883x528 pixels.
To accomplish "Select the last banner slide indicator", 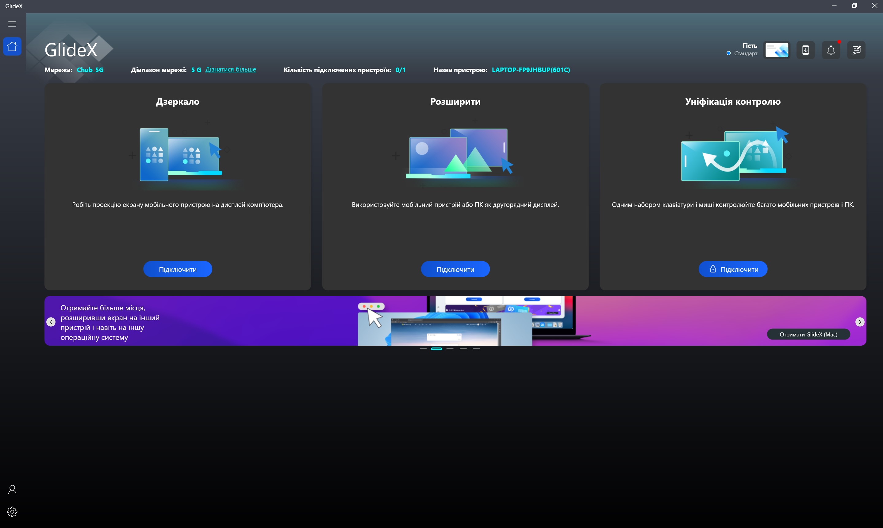I will pos(476,349).
